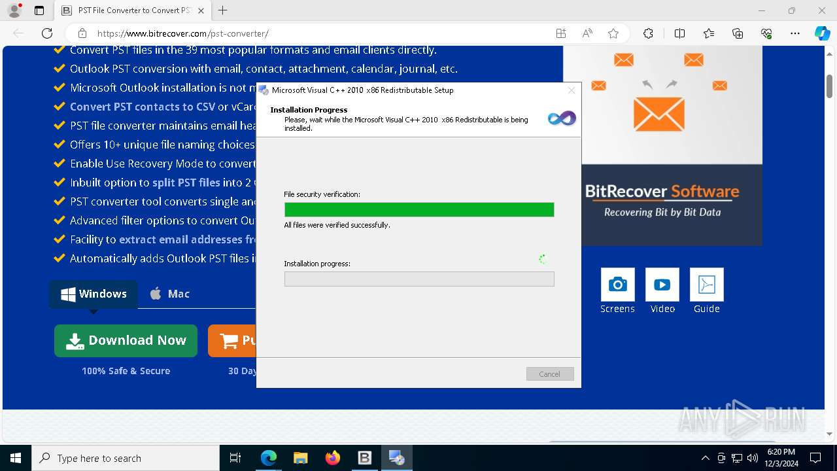837x471 pixels.
Task: Open browser Extensions icon
Action: (648, 33)
